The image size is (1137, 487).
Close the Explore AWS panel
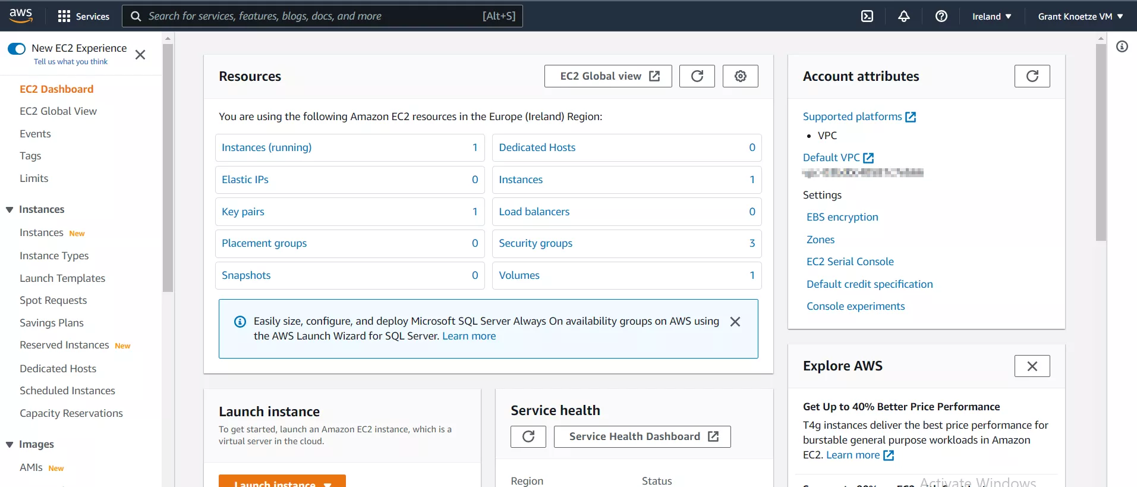(x=1032, y=366)
